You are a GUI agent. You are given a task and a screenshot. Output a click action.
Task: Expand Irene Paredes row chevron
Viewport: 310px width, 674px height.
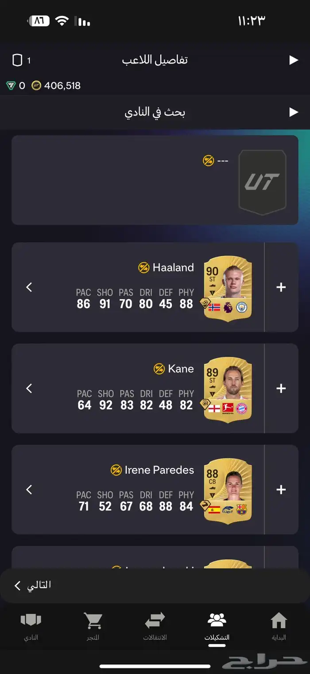[x=29, y=490]
